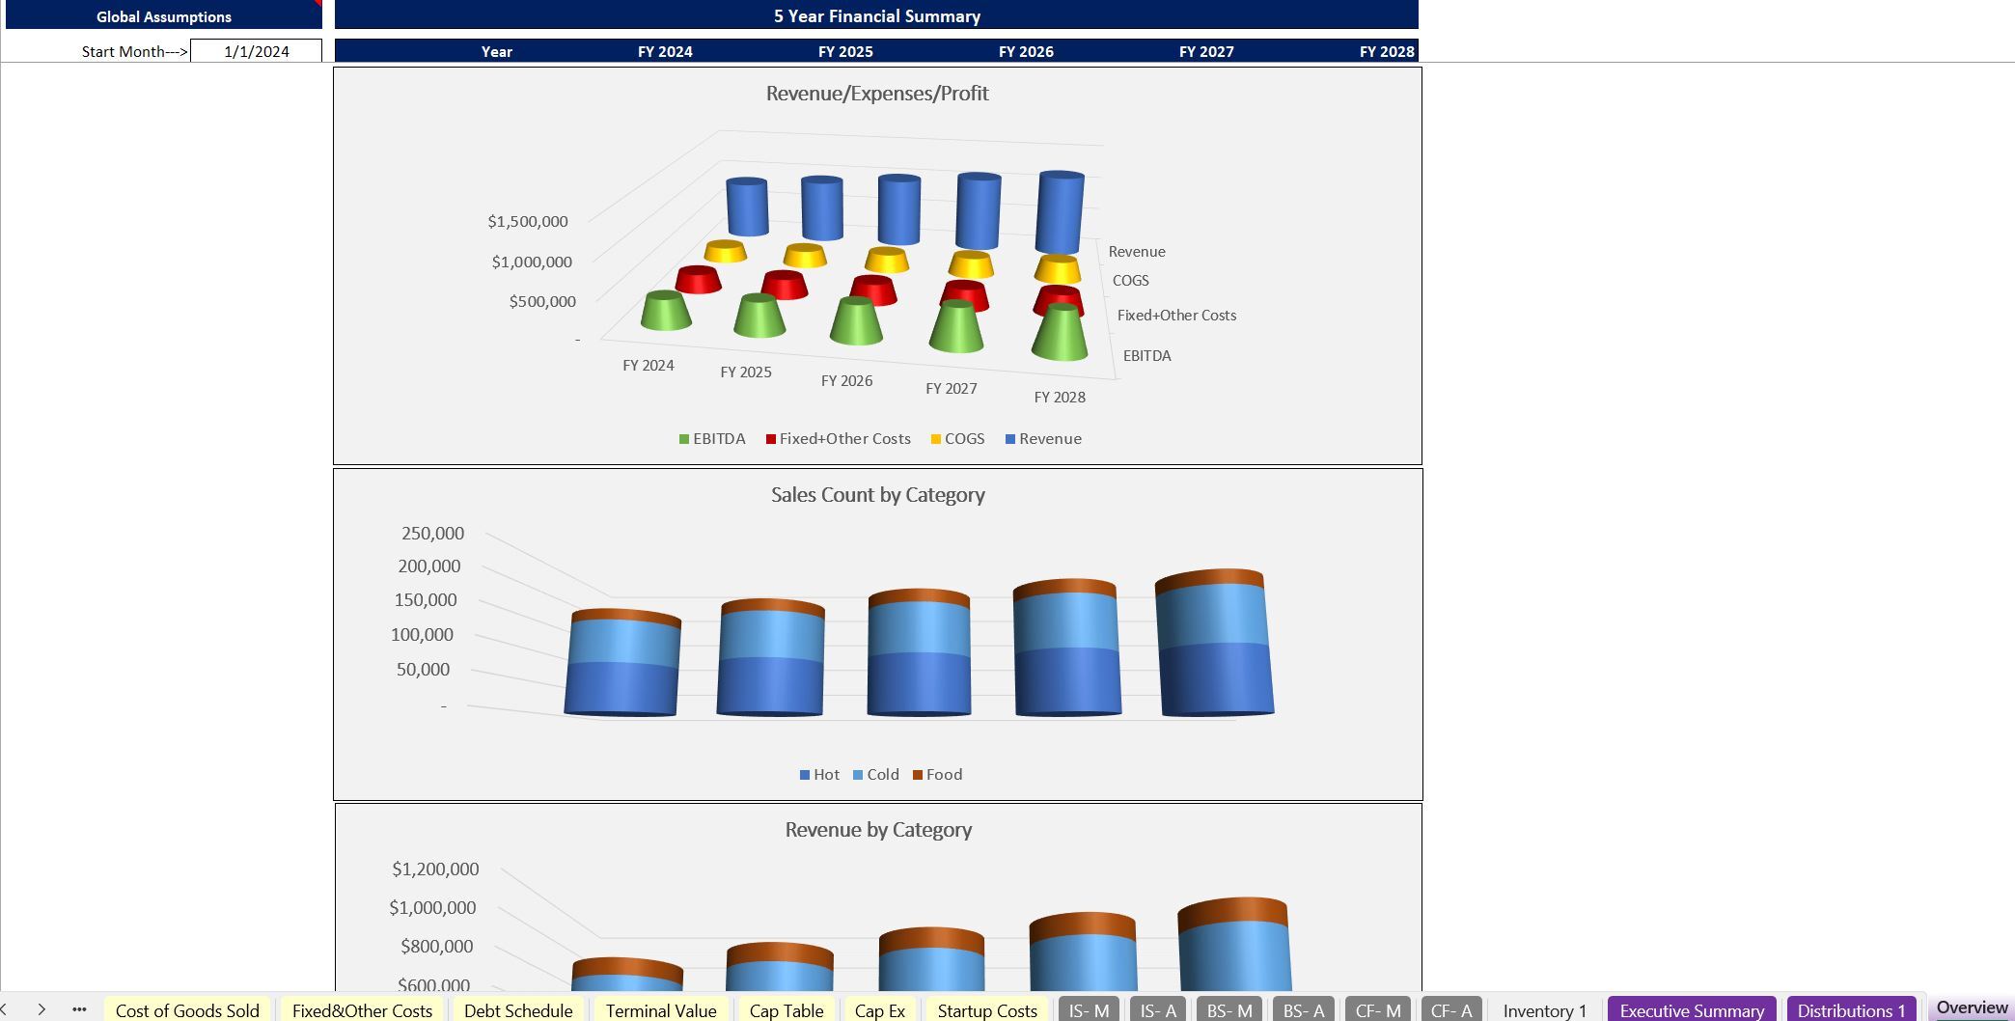Viewport: 2015px width, 1021px height.
Task: Click the FY 2028 column header
Action: click(1387, 51)
